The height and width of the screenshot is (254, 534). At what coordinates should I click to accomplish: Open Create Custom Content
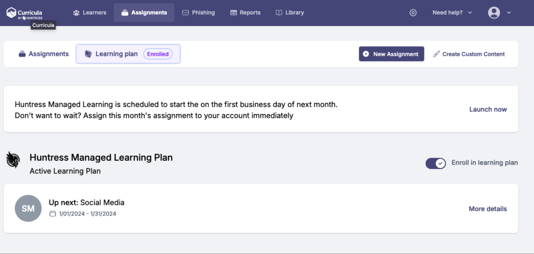[x=469, y=54]
